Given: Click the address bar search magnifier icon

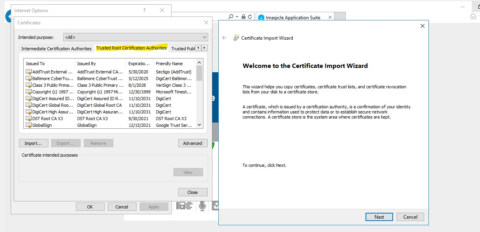Looking at the screenshot, I should [x=231, y=17].
